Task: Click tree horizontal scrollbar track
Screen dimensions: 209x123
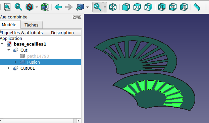Action: (39, 121)
